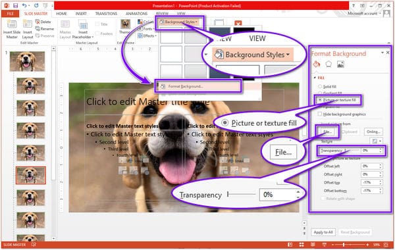Click the Reset Background button

pos(355,232)
